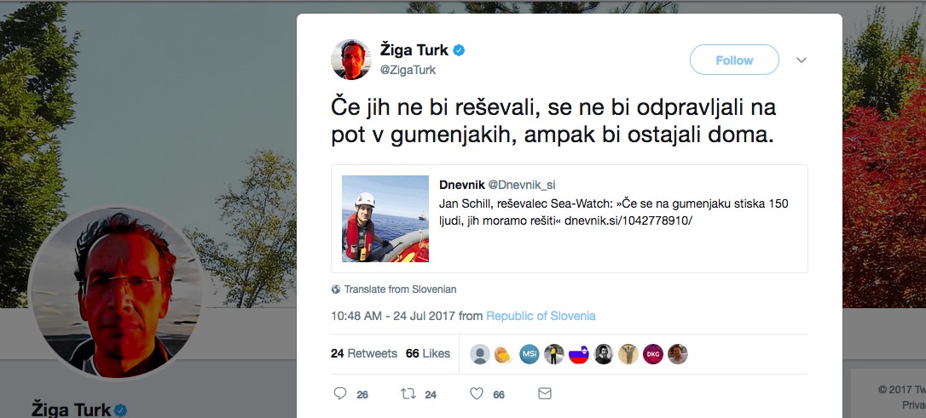
Task: Open Republic of Slovenia location link
Action: pyautogui.click(x=541, y=316)
